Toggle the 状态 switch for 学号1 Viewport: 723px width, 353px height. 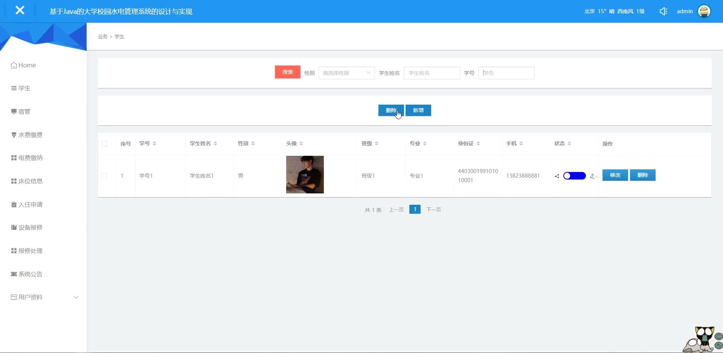pyautogui.click(x=574, y=176)
